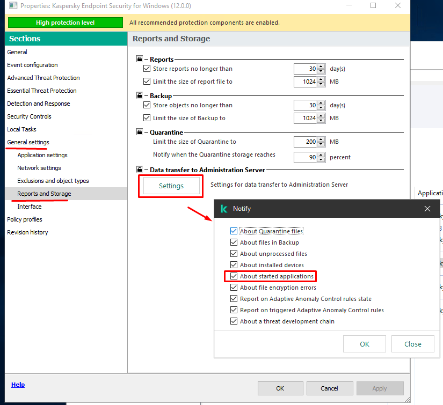Open Network settings subsection
Screen dimensions: 443x405
point(39,168)
